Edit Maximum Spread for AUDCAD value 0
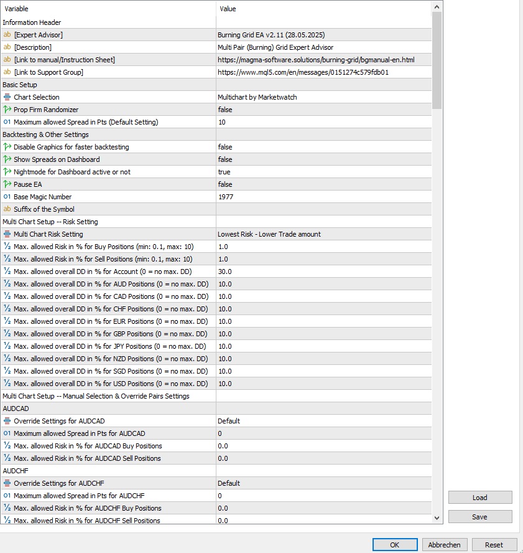 pos(323,433)
